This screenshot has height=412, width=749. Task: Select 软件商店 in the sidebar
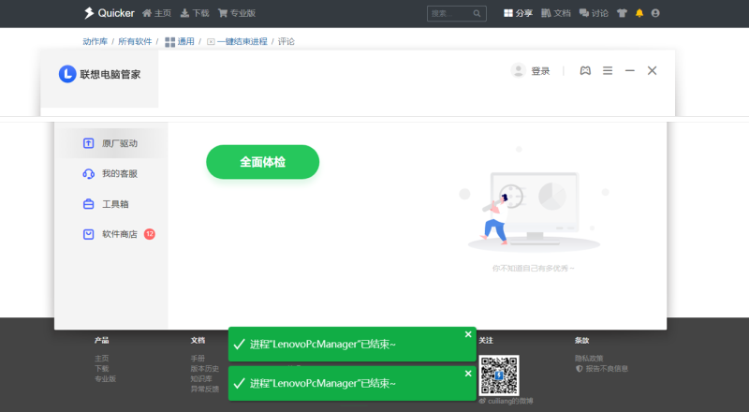point(111,234)
